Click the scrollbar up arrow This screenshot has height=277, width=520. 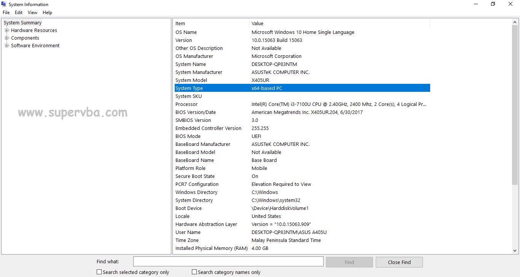[515, 22]
